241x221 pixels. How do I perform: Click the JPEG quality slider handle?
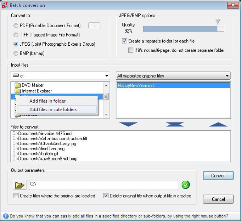218,22
